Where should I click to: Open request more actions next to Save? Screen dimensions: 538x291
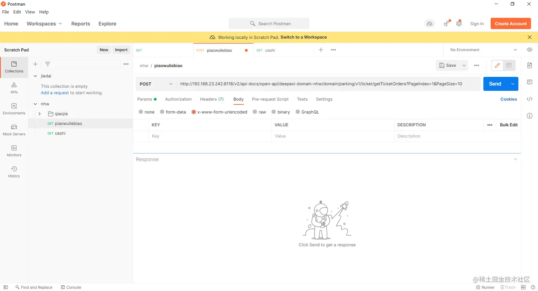tap(476, 65)
